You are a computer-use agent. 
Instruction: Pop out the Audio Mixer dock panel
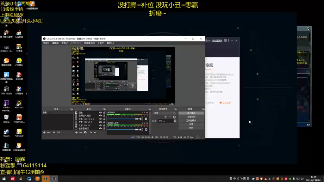click(149, 109)
